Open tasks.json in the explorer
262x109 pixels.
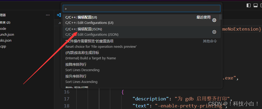[6, 41]
